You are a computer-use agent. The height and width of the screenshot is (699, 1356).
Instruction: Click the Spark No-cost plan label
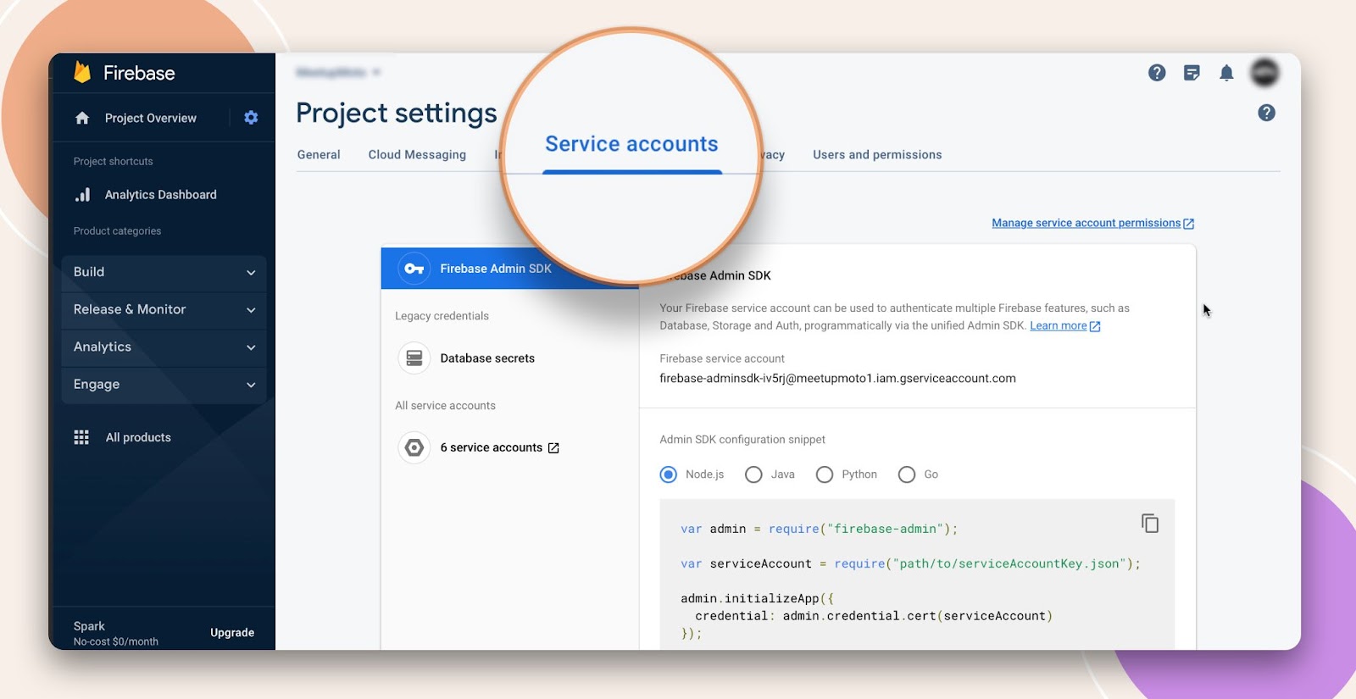(x=115, y=633)
